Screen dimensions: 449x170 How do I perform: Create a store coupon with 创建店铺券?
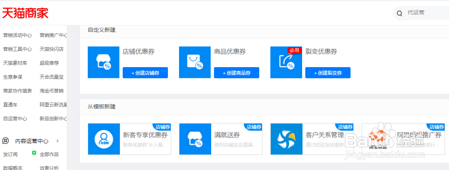(x=145, y=73)
